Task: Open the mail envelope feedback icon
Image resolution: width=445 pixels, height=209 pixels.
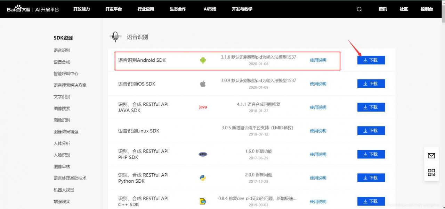Action: [431, 156]
